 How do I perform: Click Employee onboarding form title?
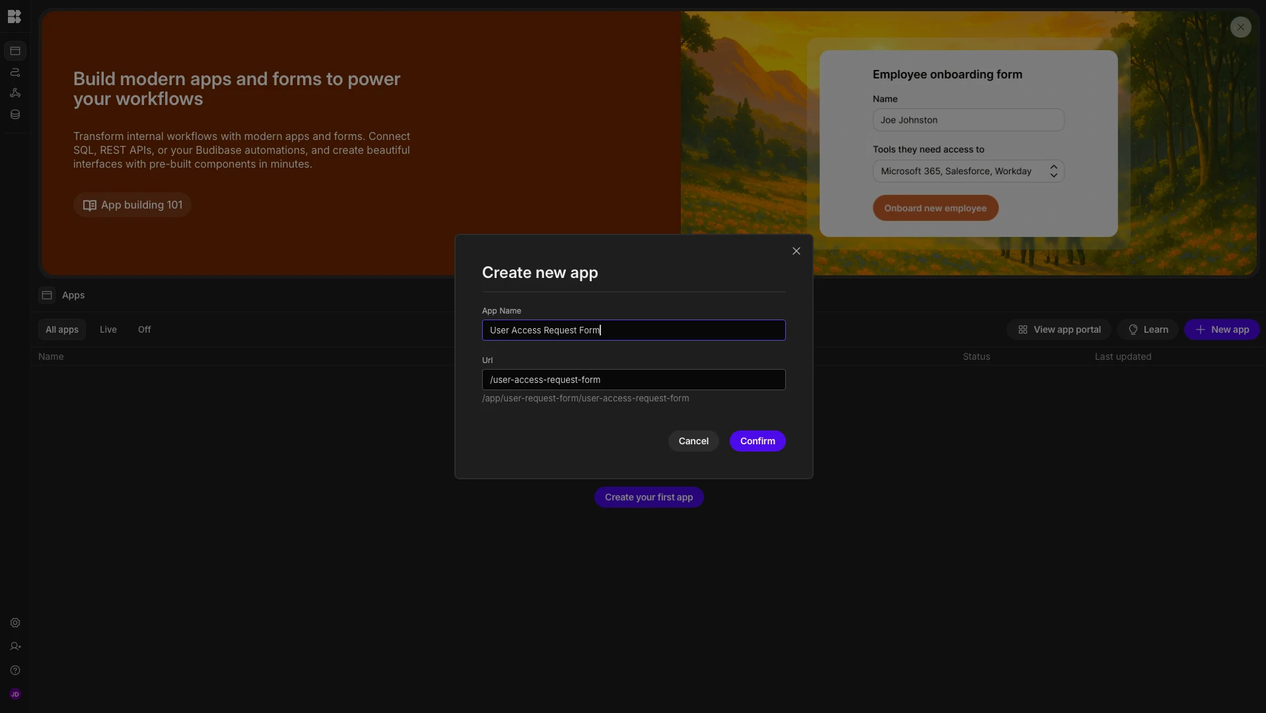pyautogui.click(x=947, y=75)
